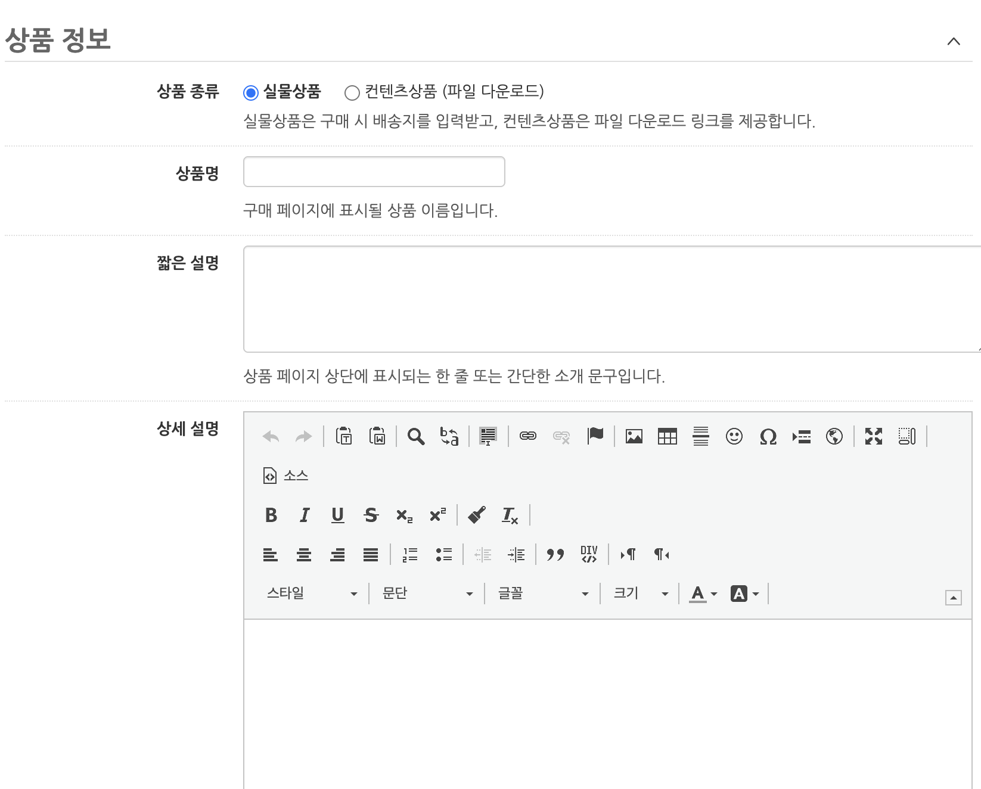Open the 문단 format dropdown
This screenshot has width=981, height=789.
click(427, 594)
